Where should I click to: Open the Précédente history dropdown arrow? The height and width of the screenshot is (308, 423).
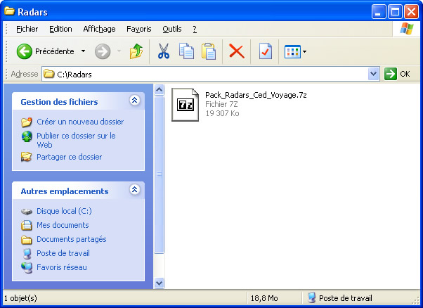pos(84,51)
